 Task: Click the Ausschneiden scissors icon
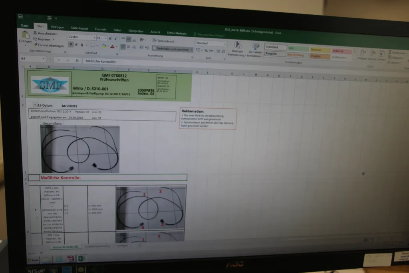pos(35,33)
